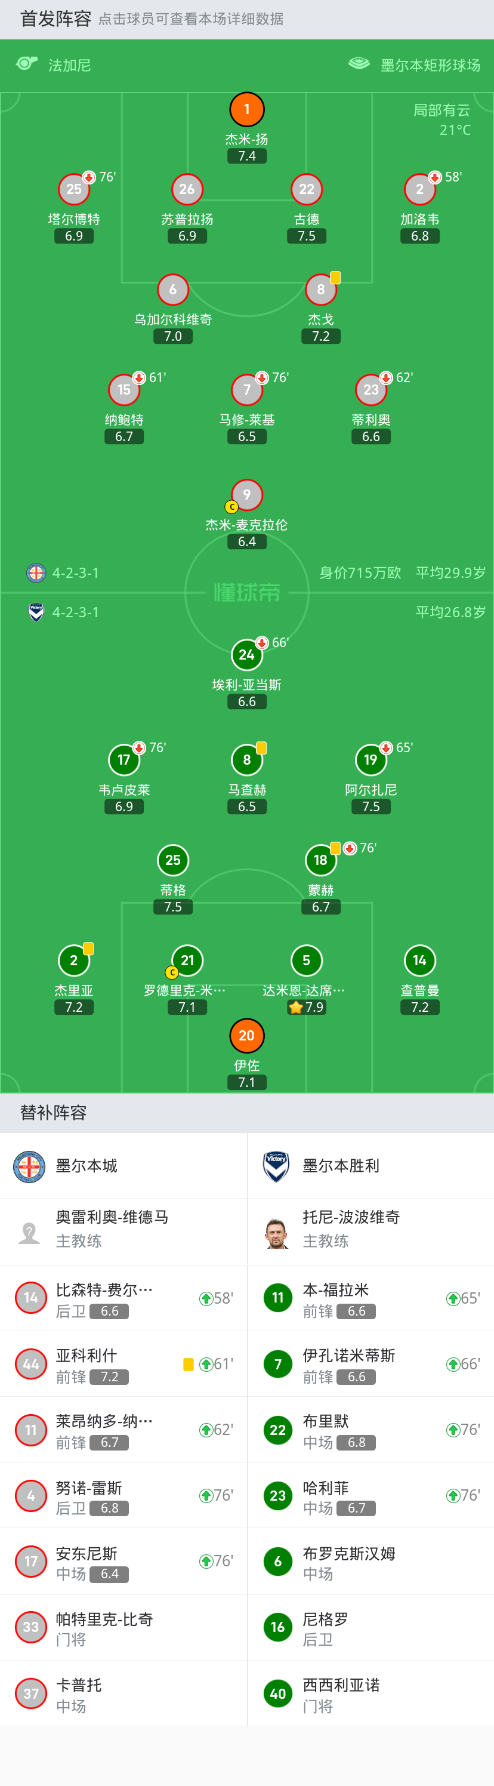Open player 蒙赫 number 18 details
Viewport: 494px width, 1786px height.
[320, 860]
